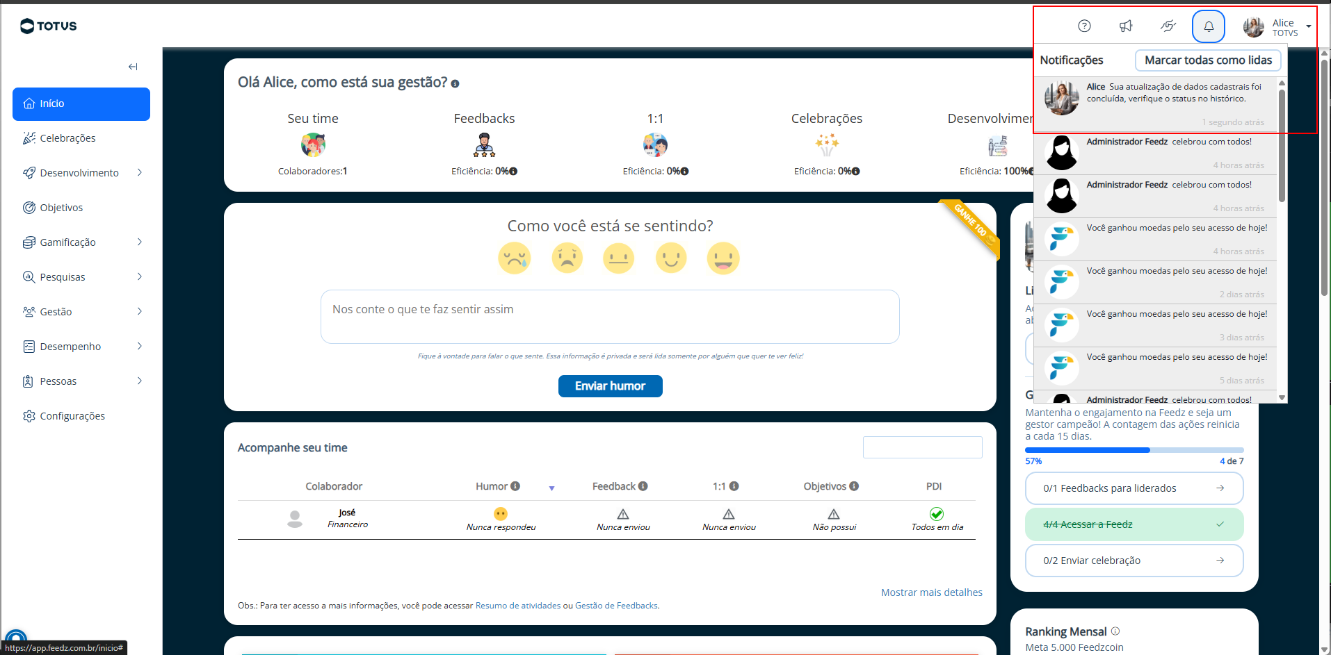The height and width of the screenshot is (655, 1331).
Task: Open Objetivos from the sidebar
Action: point(81,208)
